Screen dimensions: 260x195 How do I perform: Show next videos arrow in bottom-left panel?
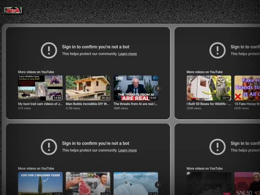click(158, 185)
